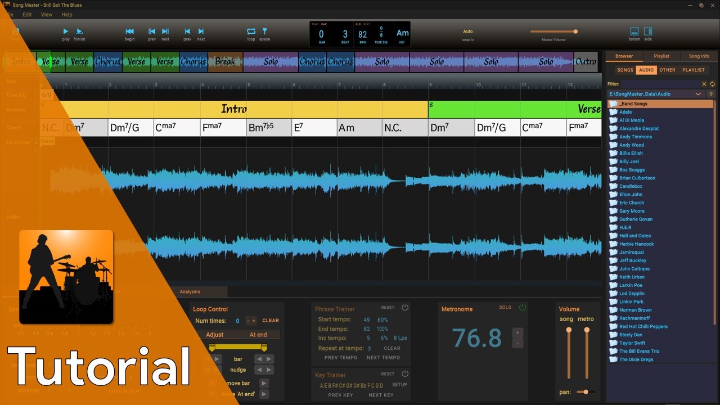Jump to the song beginning icon
This screenshot has width=720, height=405.
coord(129,31)
